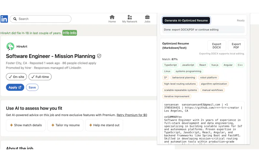This screenshot has height=162, width=259.
Task: Open the Retry Premium for $0 link
Action: point(132,115)
